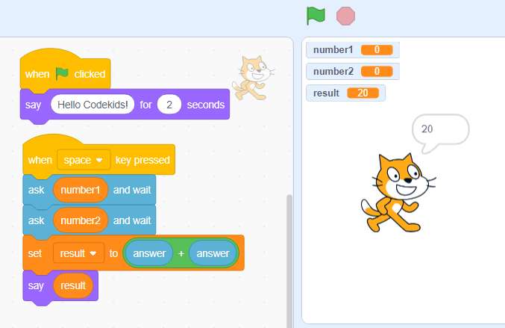Viewport: 505px width, 328px height.
Task: Click the number1 variable monitor on stage
Action: pos(353,49)
